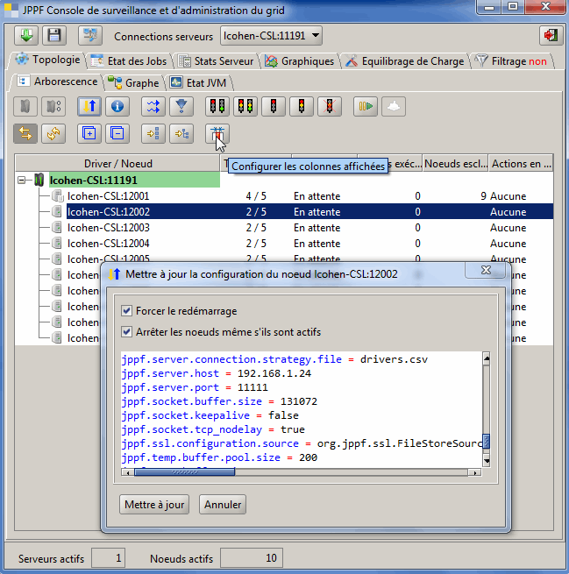Screen dimensions: 569x574
Task: Click the green download arrow icon
Action: [26, 35]
